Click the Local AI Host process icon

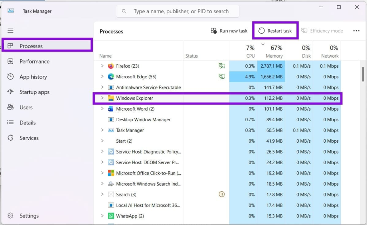[x=111, y=205]
